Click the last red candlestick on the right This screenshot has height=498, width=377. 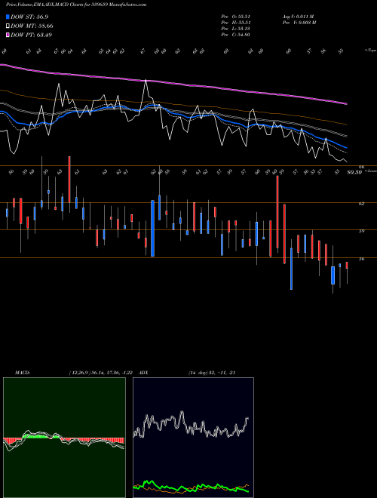point(347,265)
